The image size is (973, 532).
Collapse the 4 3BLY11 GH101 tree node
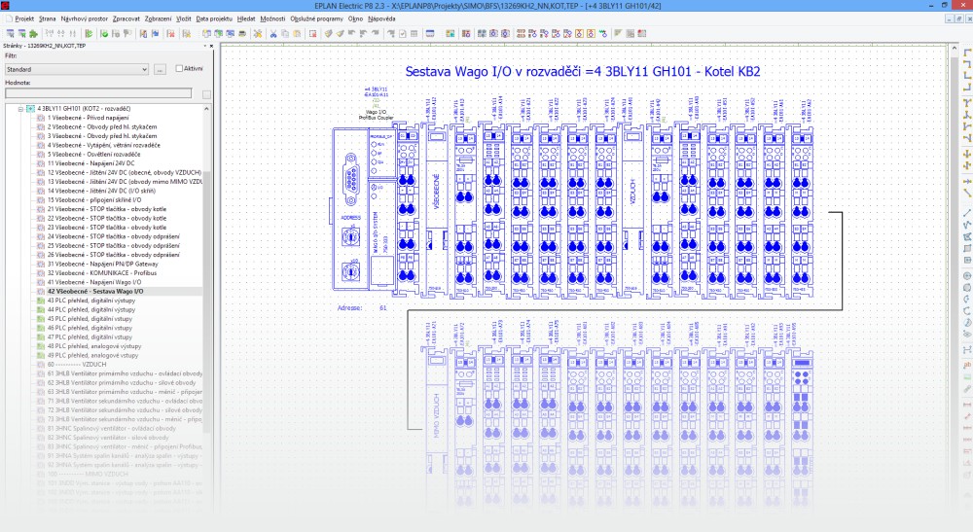pyautogui.click(x=20, y=109)
